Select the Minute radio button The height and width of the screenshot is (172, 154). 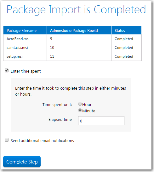pyautogui.click(x=80, y=110)
